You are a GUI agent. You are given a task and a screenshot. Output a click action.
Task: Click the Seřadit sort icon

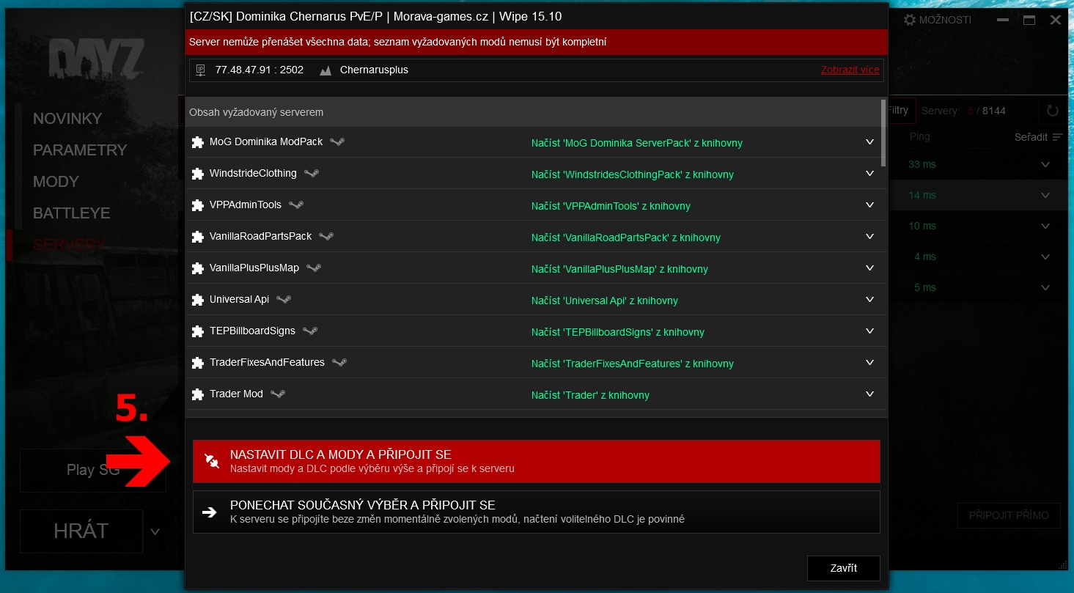pyautogui.click(x=1057, y=137)
